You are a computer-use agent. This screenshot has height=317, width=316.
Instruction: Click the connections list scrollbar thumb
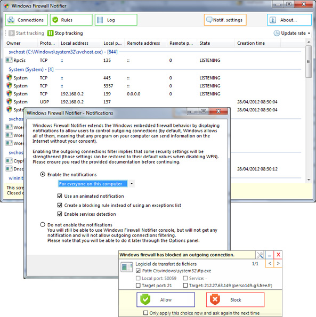[x=309, y=61]
